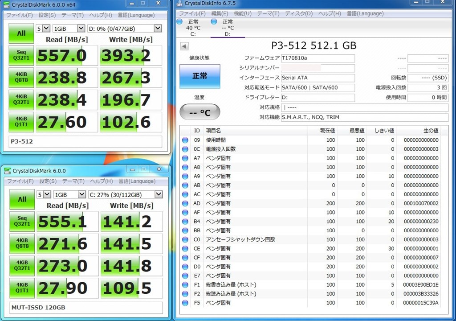The height and width of the screenshot is (321, 456).
Task: Go to previous disk with left arrow button
Action: pos(184,46)
